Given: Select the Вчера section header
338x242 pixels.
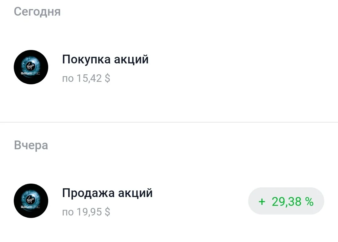Looking at the screenshot, I should pyautogui.click(x=31, y=145).
